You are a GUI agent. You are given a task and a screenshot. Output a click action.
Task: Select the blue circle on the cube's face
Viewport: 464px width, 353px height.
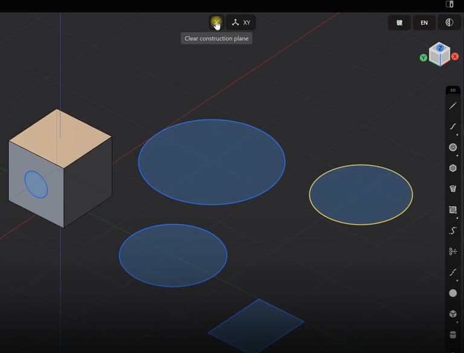click(36, 184)
